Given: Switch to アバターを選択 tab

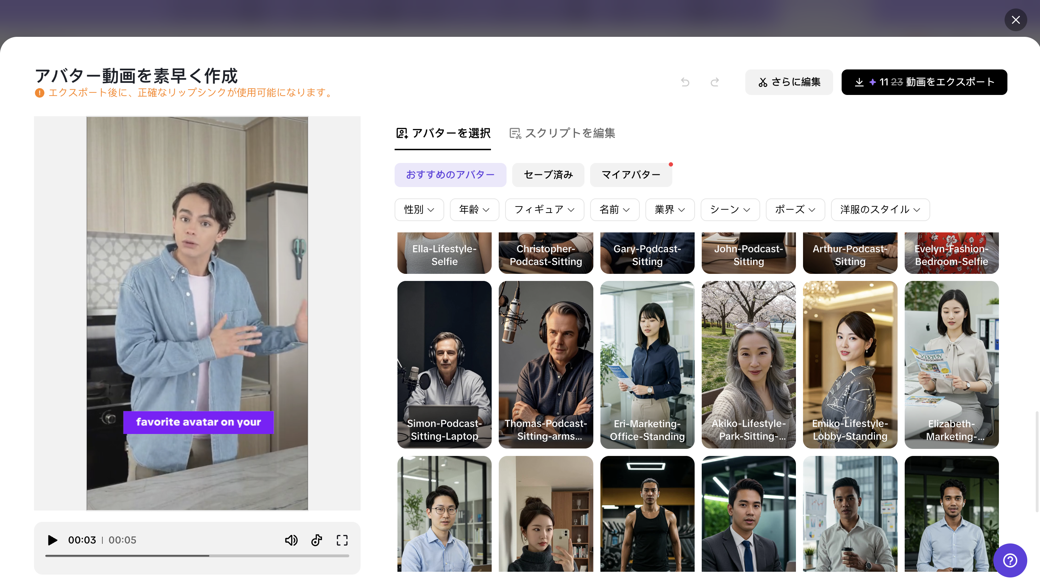Looking at the screenshot, I should [443, 133].
